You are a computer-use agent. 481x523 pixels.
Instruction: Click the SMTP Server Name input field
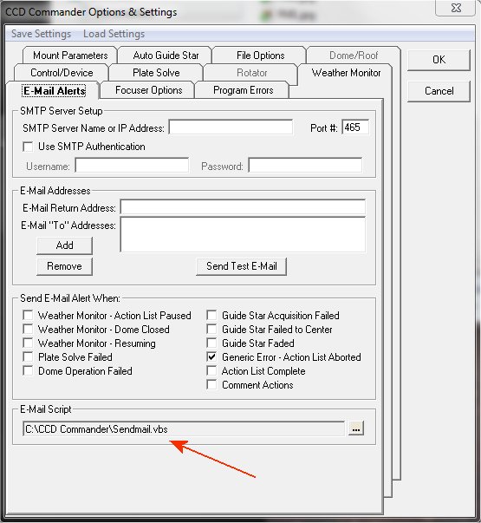pos(231,127)
